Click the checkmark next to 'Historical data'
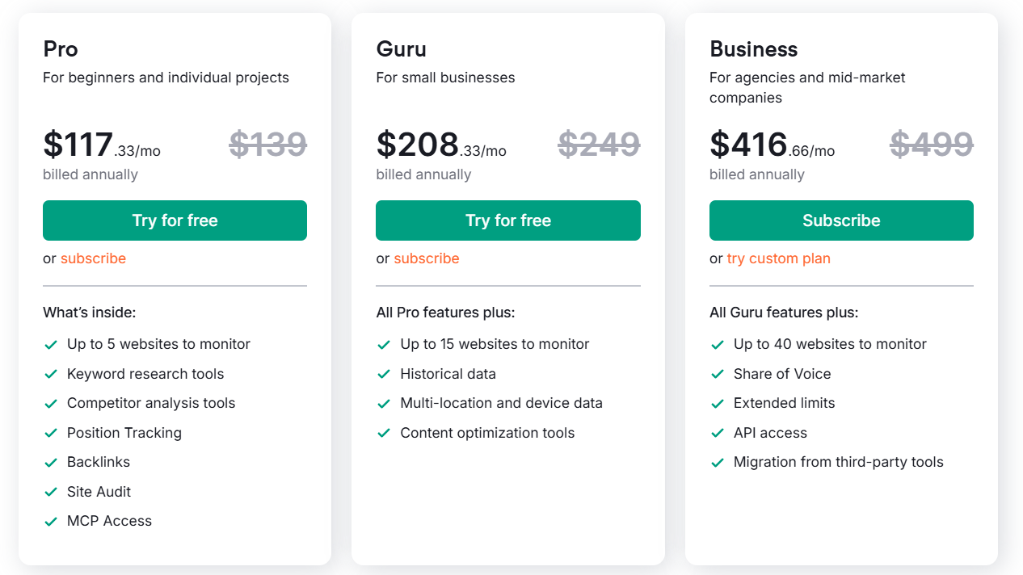 pos(384,374)
